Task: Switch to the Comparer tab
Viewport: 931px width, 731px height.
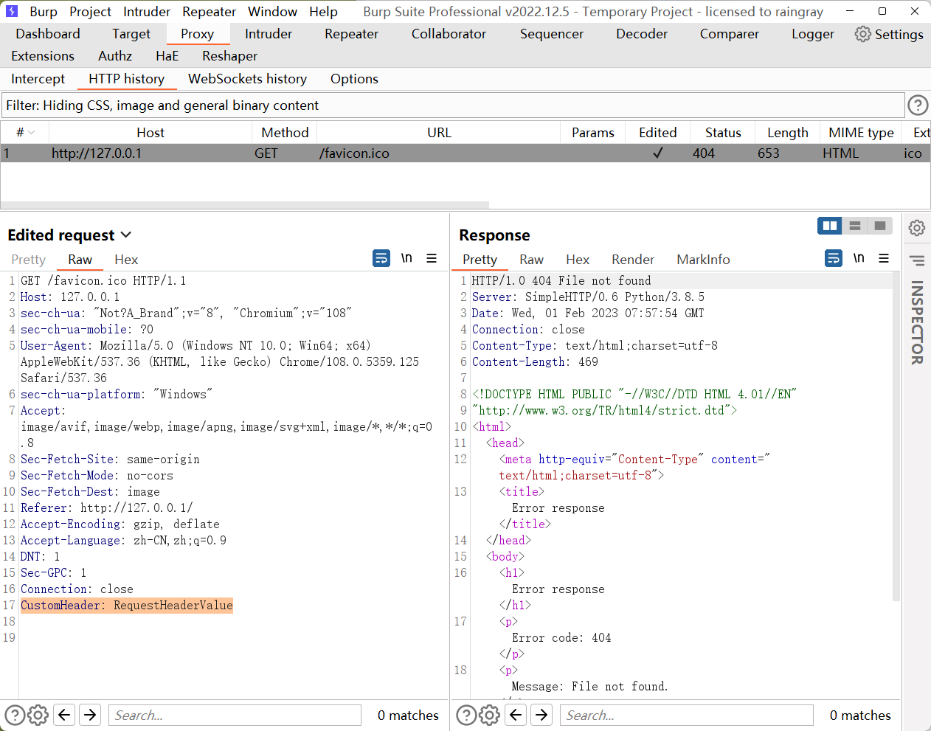Action: (x=730, y=34)
